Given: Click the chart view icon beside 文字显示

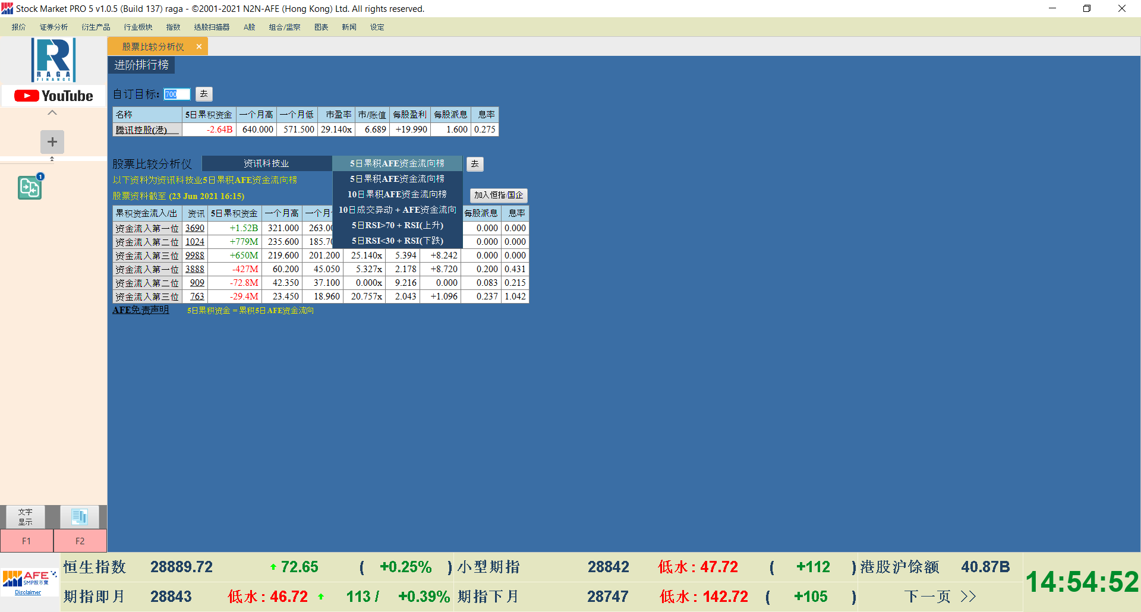Looking at the screenshot, I should click(x=80, y=516).
